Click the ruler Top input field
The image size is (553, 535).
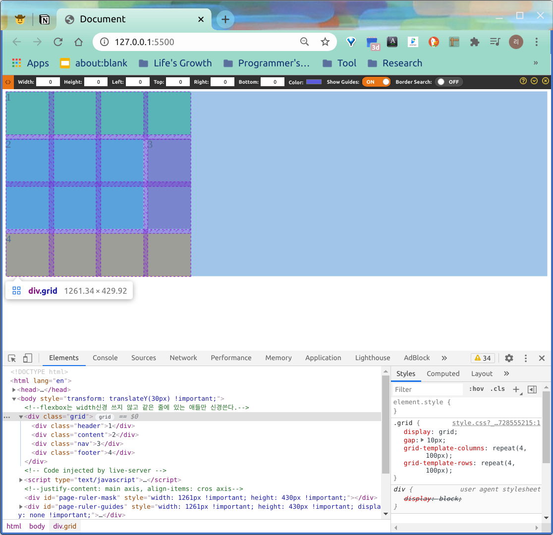[x=178, y=82]
